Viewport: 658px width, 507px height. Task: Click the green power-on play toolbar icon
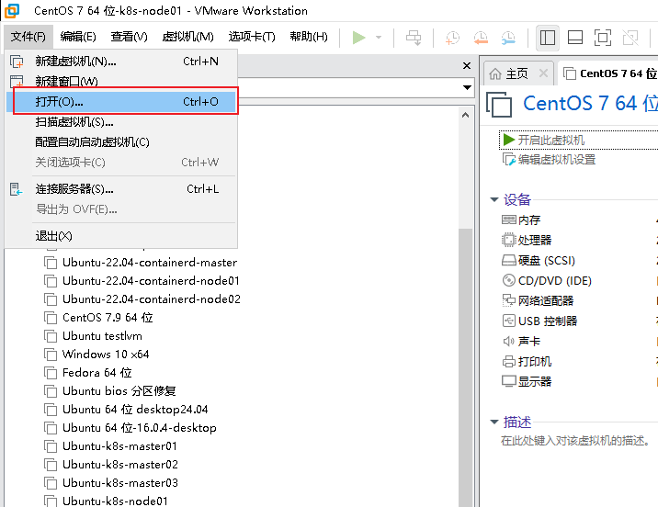(358, 38)
